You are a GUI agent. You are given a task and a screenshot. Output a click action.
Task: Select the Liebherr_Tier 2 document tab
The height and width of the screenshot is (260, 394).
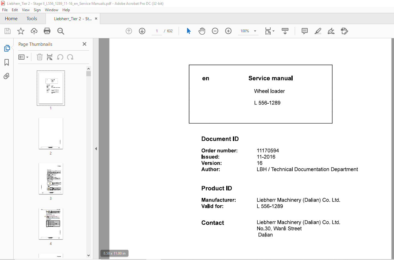click(x=73, y=19)
